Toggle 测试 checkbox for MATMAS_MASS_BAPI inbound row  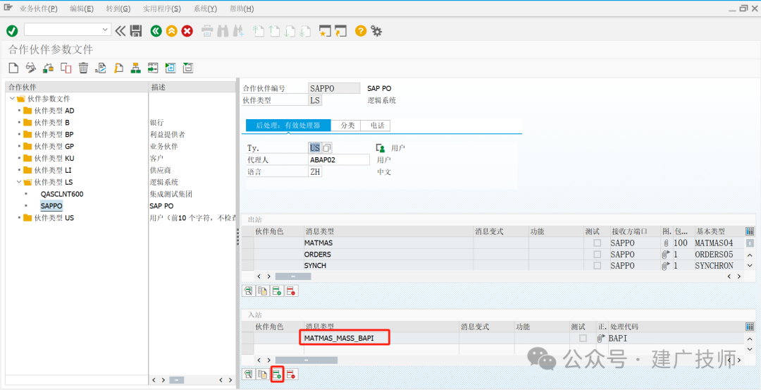[x=583, y=338]
